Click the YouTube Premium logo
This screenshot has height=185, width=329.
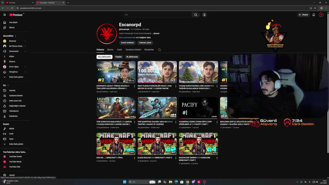pos(16,15)
